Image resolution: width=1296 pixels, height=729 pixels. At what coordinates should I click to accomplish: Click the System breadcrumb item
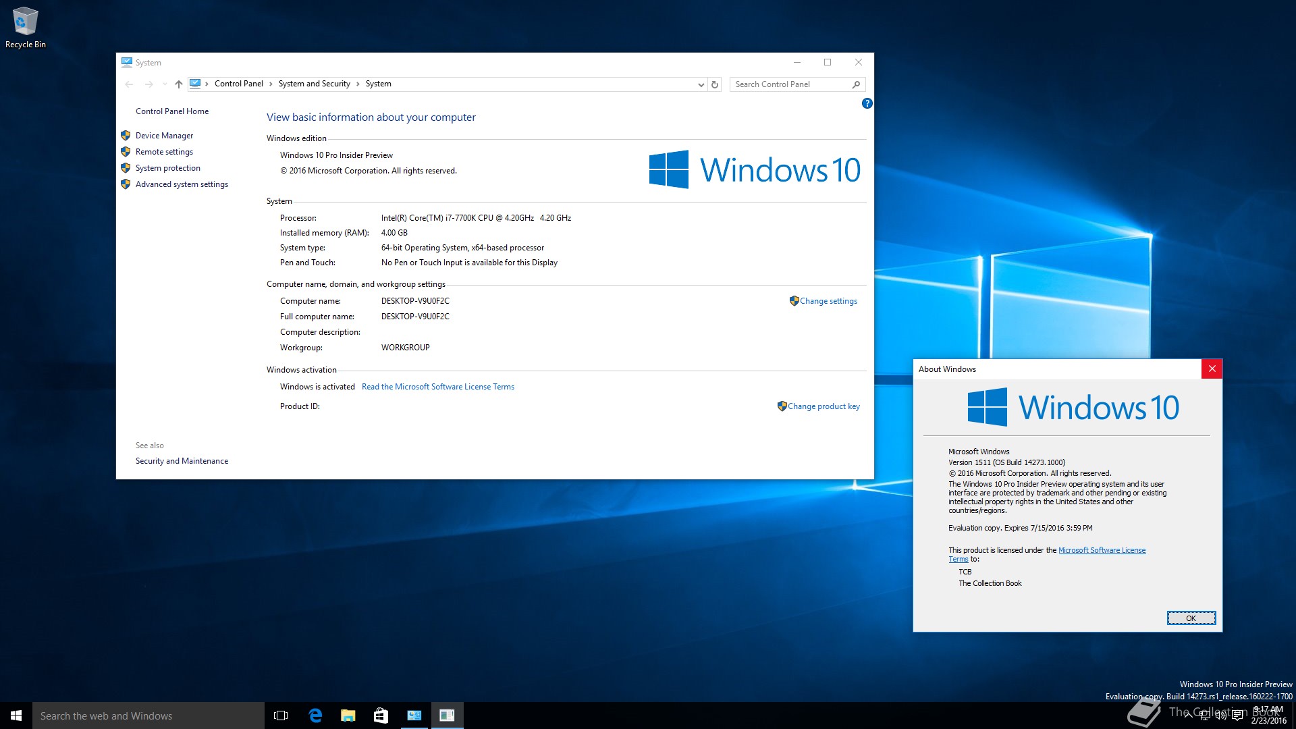(378, 84)
